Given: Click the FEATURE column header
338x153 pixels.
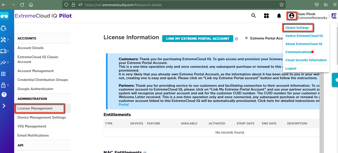Looking at the screenshot, I should 153,124.
